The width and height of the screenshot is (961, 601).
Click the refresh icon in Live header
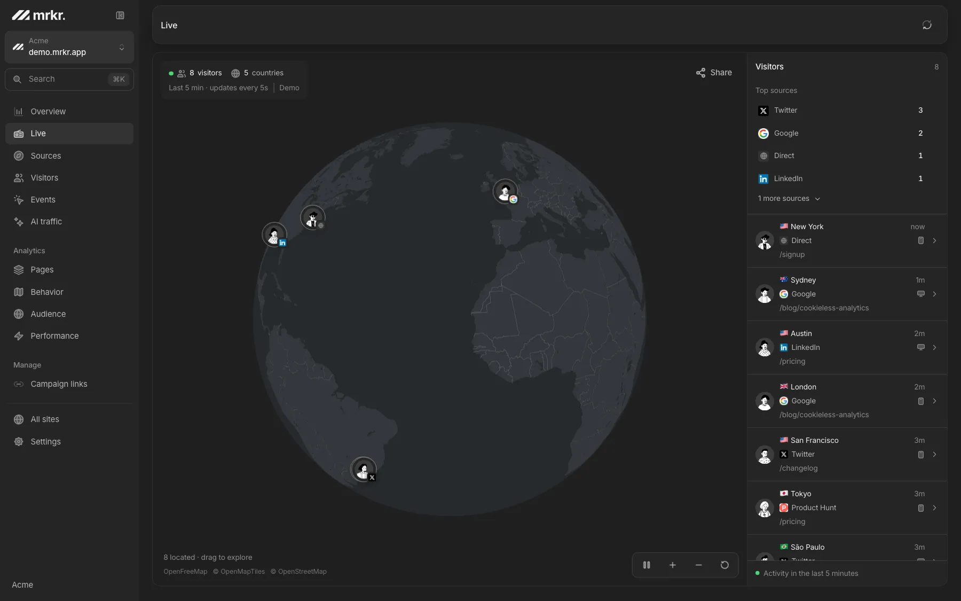pos(927,25)
